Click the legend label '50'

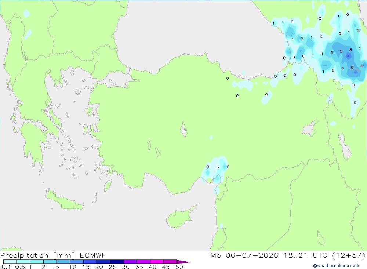[x=179, y=267]
